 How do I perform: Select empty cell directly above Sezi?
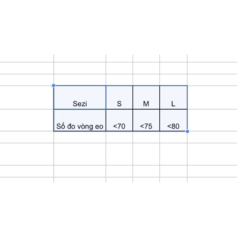point(80,80)
